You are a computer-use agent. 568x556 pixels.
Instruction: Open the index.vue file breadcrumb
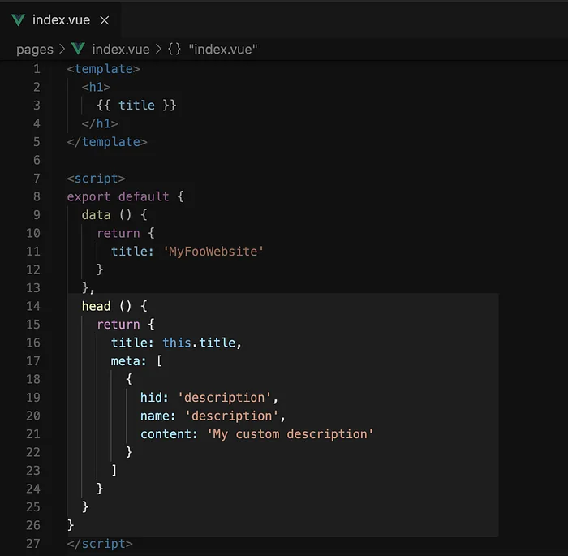click(x=121, y=50)
